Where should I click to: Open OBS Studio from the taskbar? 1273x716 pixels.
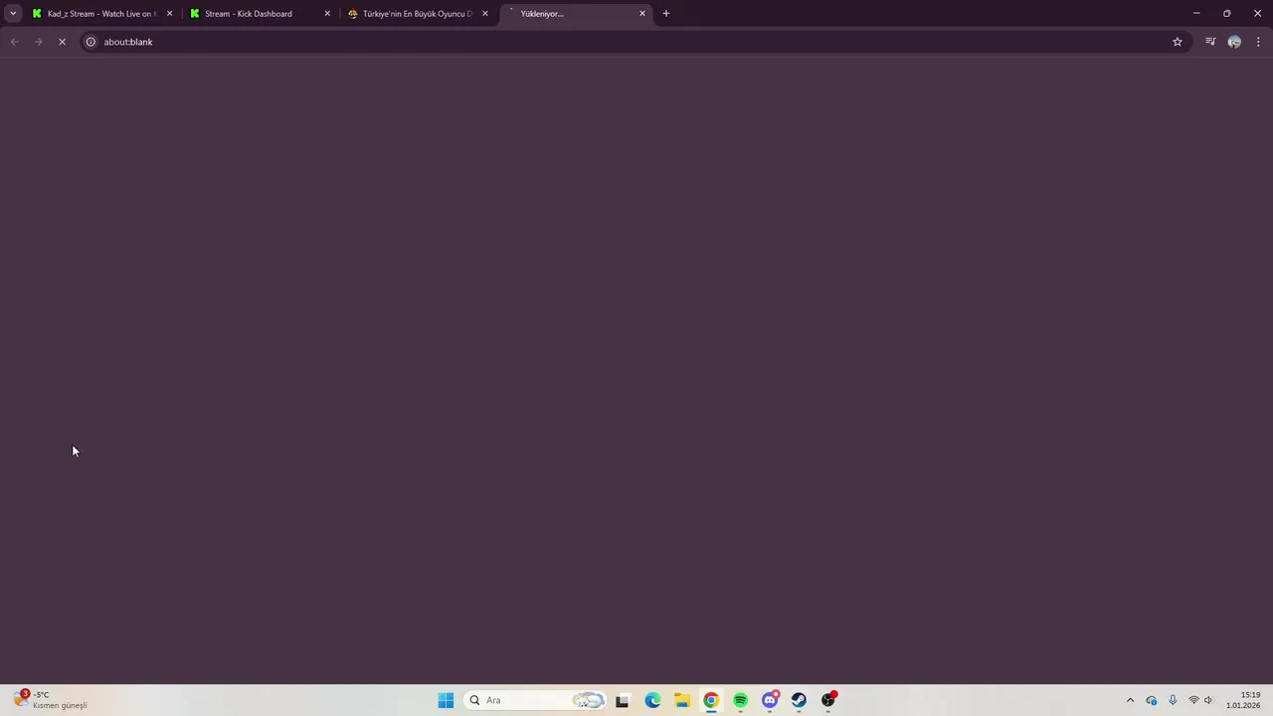pos(828,700)
